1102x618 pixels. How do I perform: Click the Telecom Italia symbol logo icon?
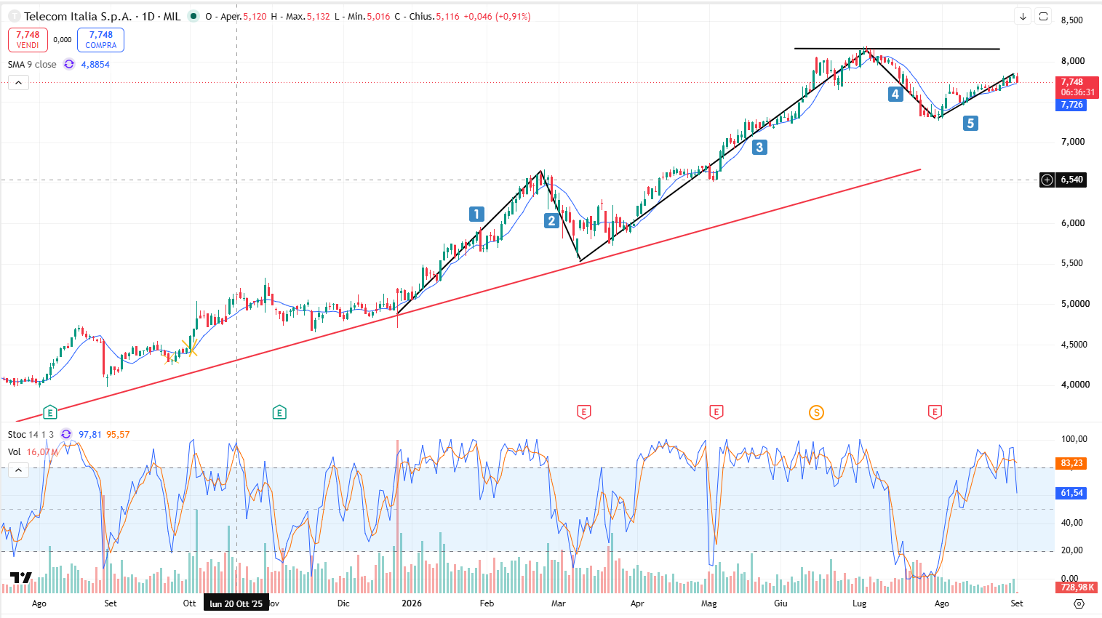click(x=14, y=16)
